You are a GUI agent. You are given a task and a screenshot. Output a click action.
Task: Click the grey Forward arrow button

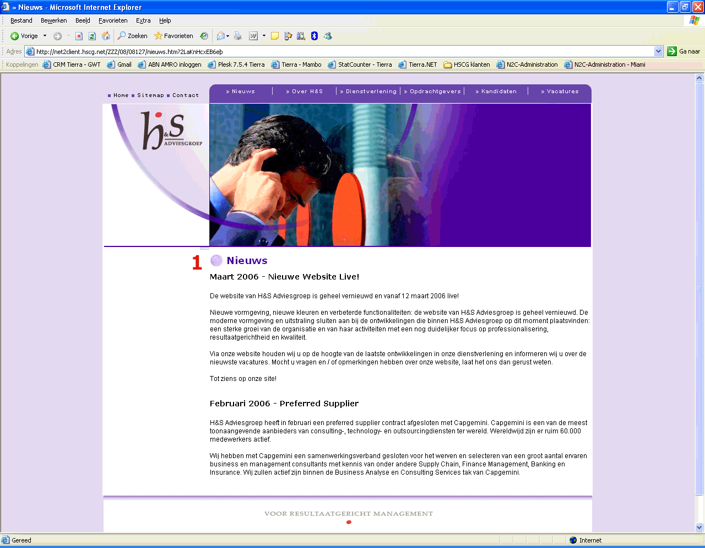click(x=57, y=36)
